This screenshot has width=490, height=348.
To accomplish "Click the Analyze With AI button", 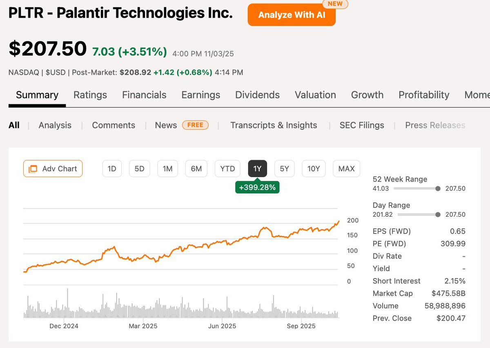I will click(x=292, y=15).
